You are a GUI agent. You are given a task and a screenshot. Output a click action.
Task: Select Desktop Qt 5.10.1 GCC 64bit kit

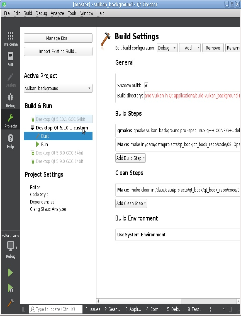pyautogui.click(x=64, y=119)
